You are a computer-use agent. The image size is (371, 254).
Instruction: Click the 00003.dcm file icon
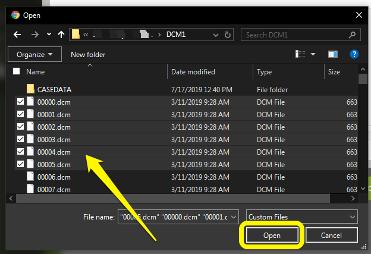coord(30,139)
